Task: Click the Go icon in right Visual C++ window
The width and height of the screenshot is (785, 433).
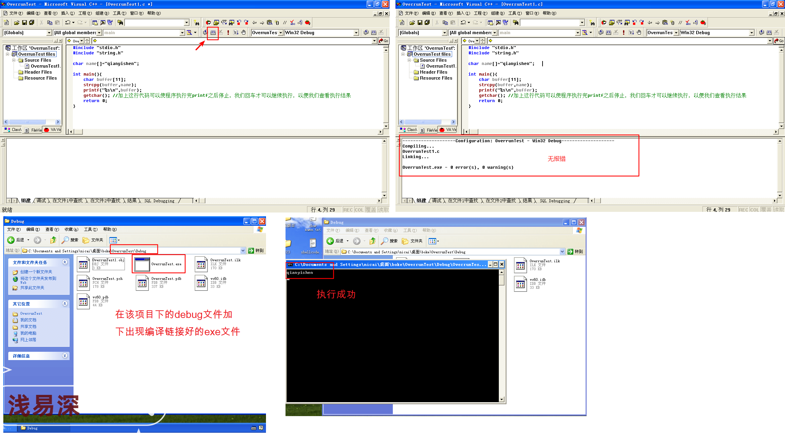Action: click(x=779, y=41)
